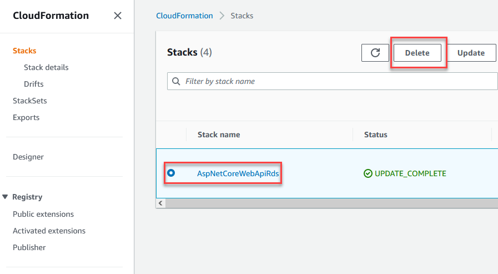Open Designer in the sidebar

click(x=28, y=157)
